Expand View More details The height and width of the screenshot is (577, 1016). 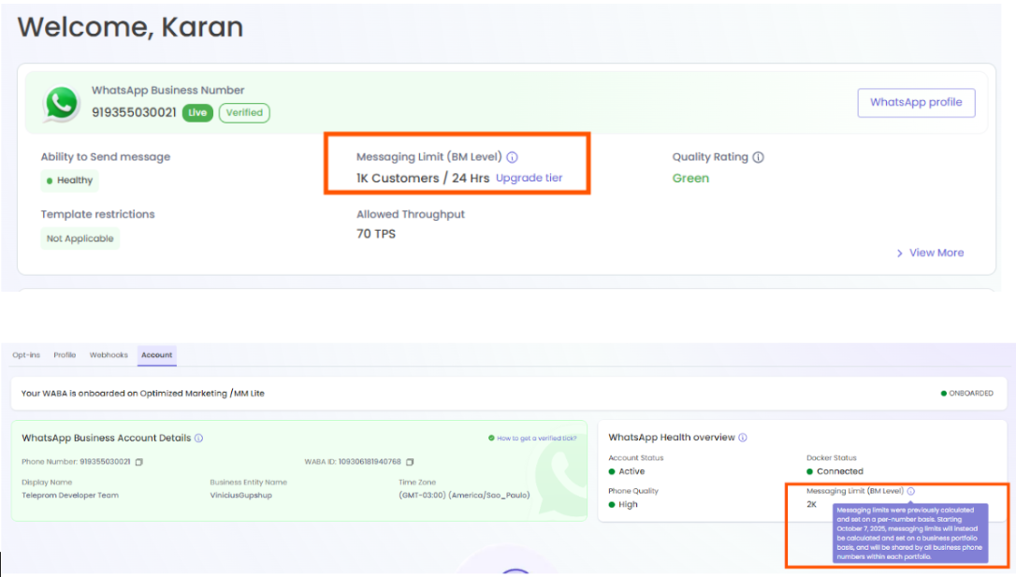(930, 252)
